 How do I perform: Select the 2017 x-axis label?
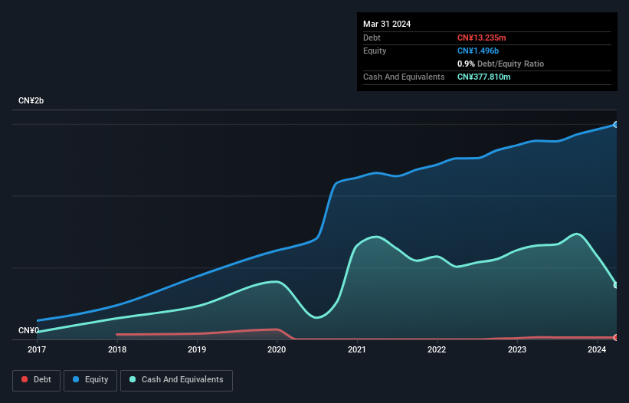(37, 350)
